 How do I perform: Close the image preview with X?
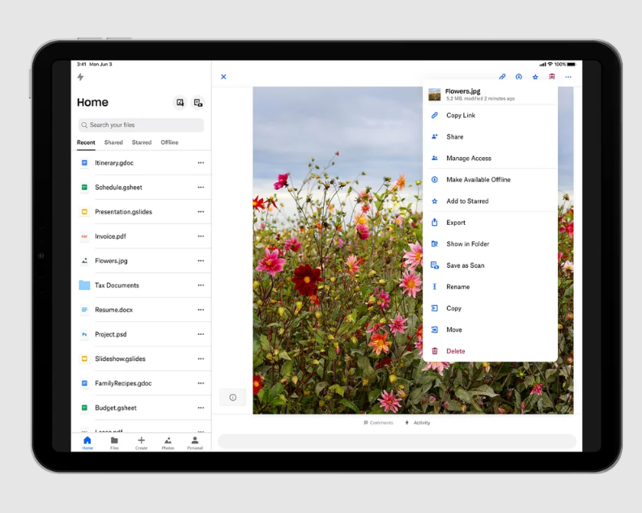tap(223, 77)
